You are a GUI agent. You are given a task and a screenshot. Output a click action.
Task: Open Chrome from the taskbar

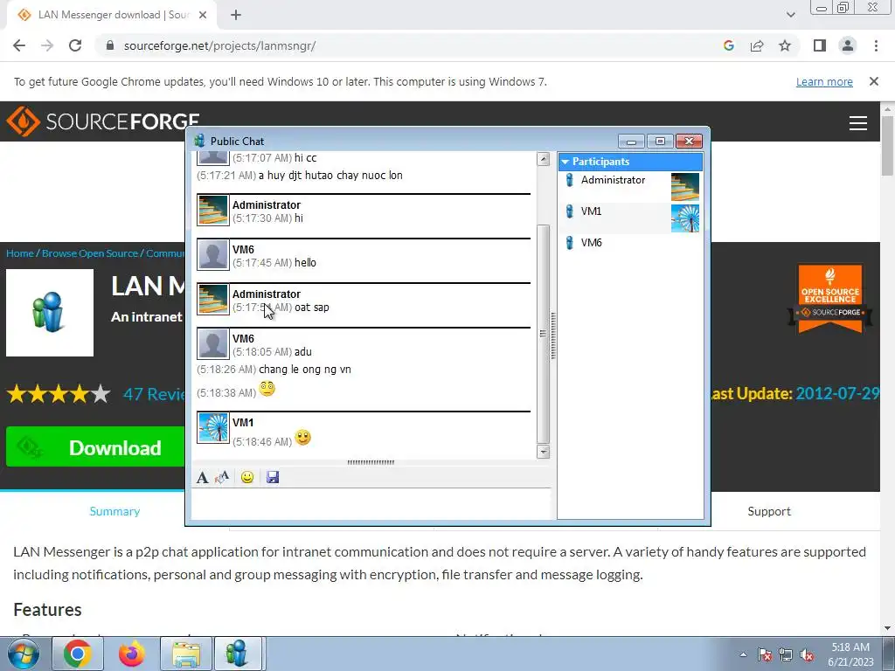click(x=78, y=654)
